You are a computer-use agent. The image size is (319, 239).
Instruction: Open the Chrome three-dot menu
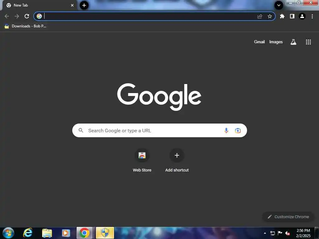coord(312,16)
